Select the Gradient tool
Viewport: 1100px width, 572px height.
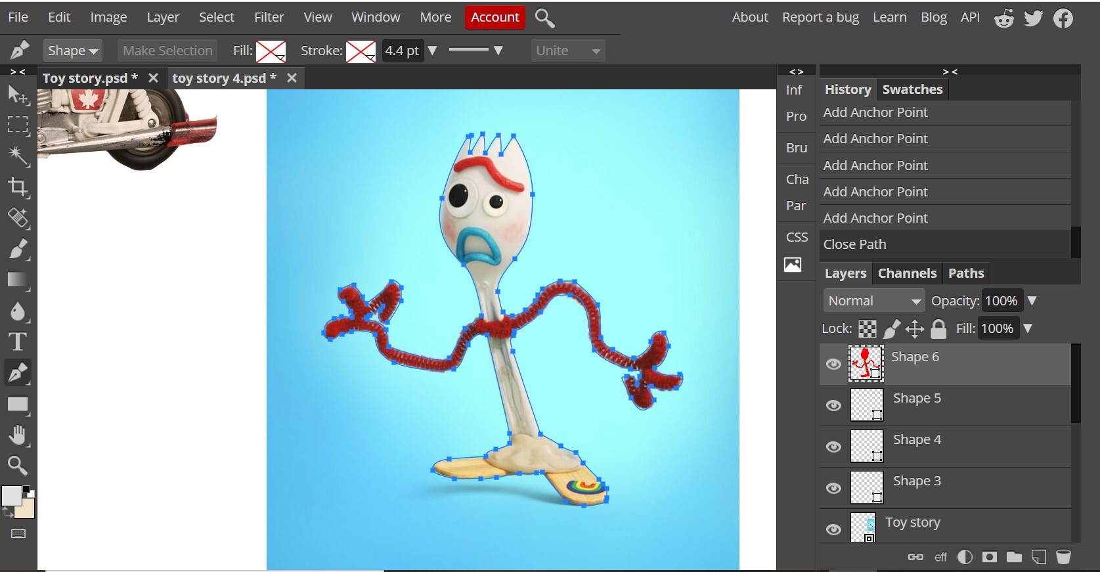click(18, 280)
